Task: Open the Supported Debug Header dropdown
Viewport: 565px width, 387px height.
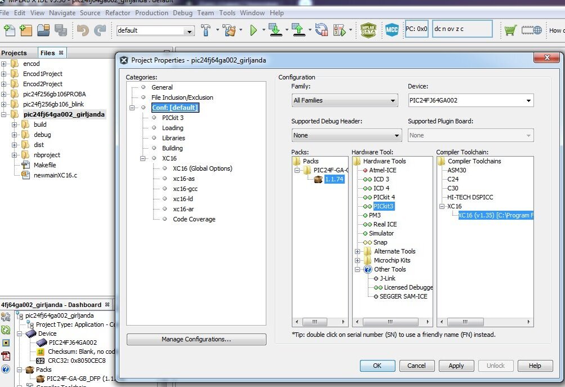Action: coord(397,136)
